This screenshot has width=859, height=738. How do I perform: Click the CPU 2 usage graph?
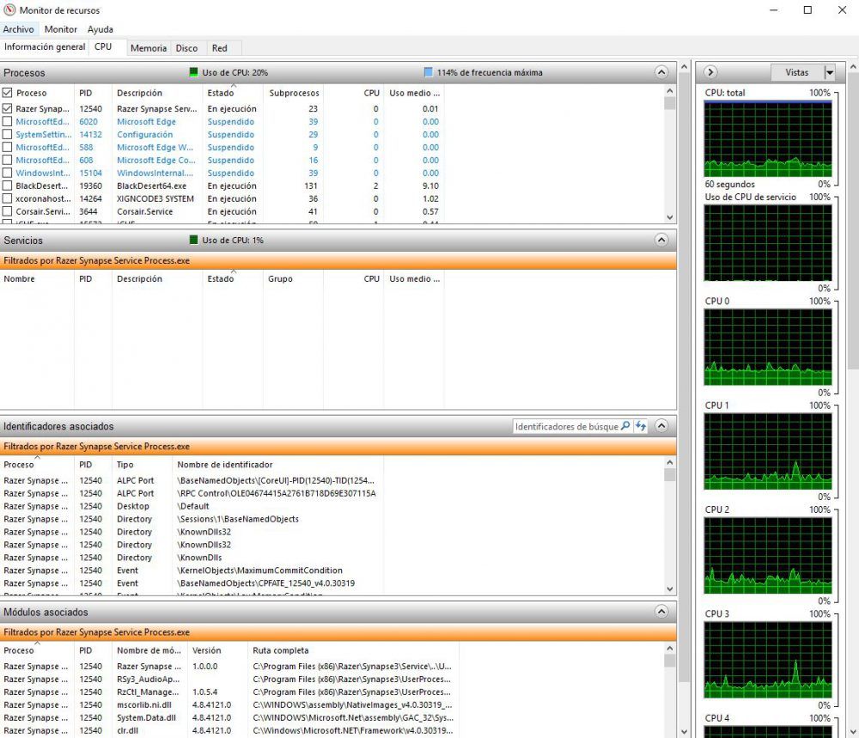coord(767,554)
